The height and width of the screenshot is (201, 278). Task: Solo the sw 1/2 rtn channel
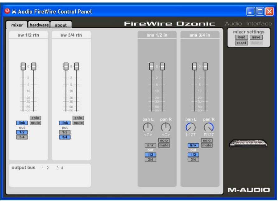[35, 118]
